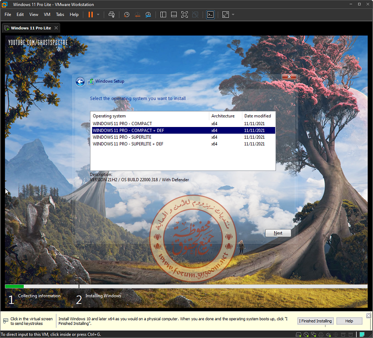Select WINDOWS 11 PRO - COMPACT row
Screen dimensions: 373x338
183,124
